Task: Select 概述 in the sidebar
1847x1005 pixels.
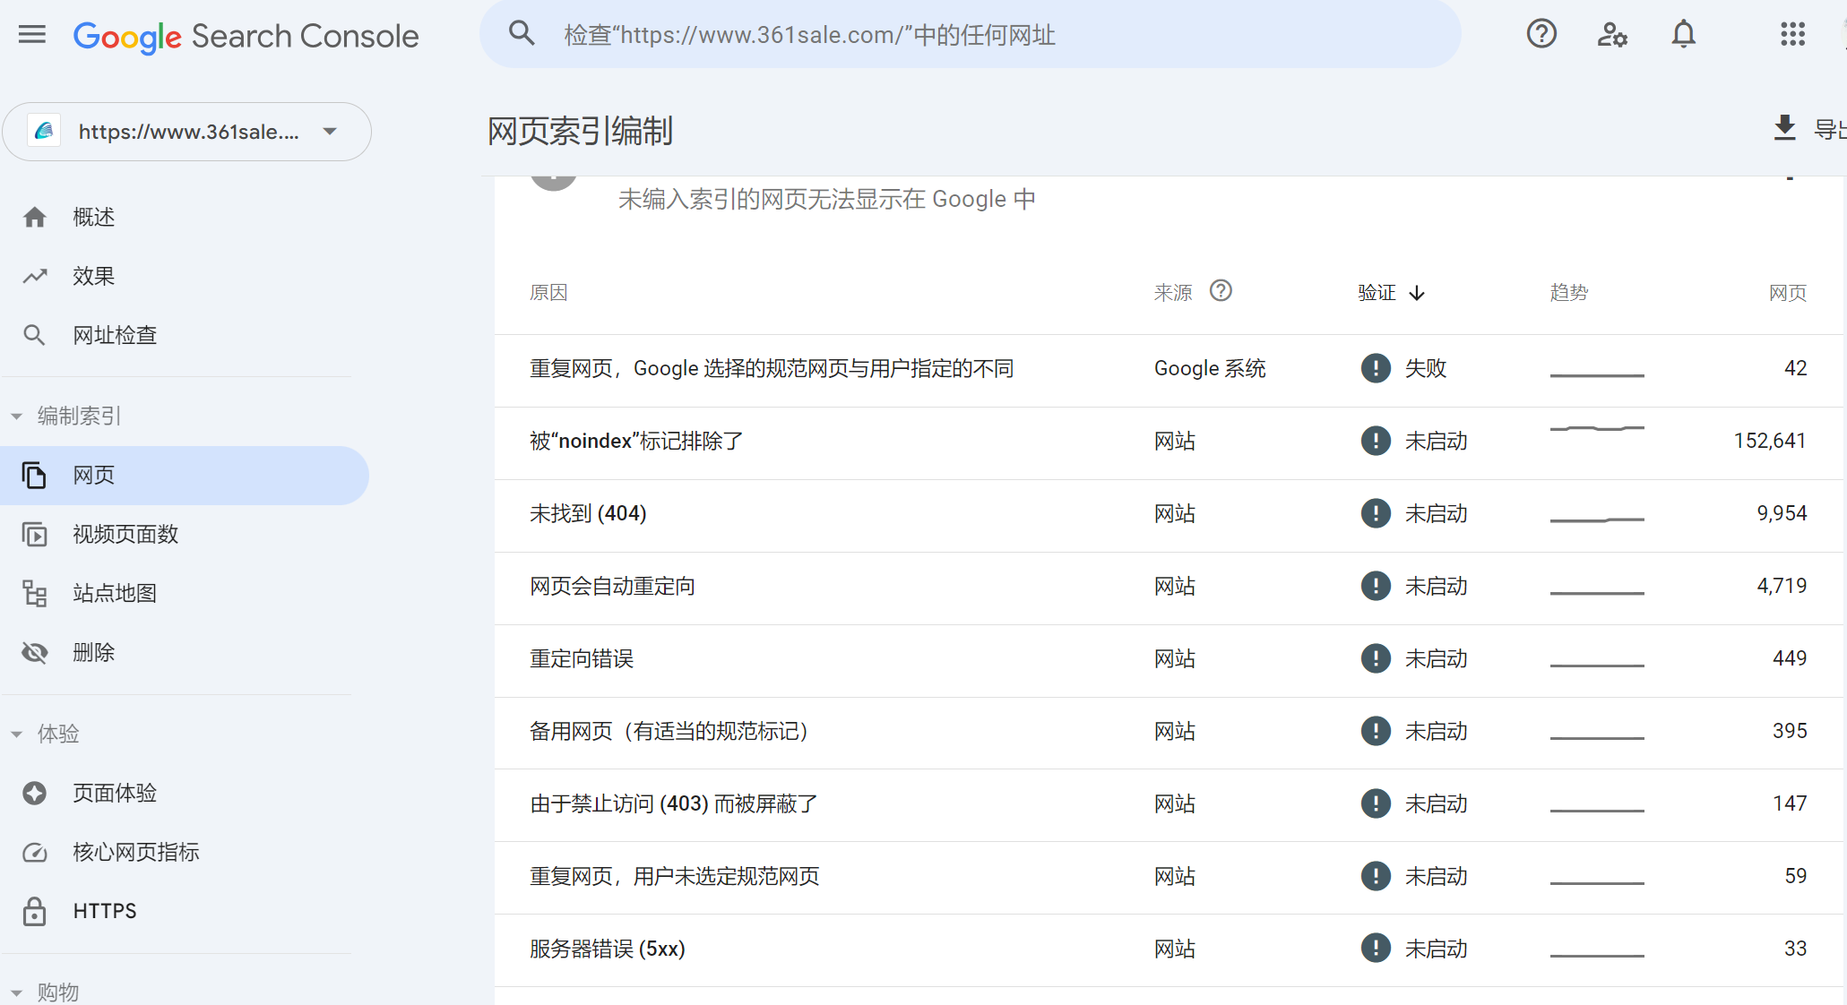Action: pyautogui.click(x=92, y=216)
